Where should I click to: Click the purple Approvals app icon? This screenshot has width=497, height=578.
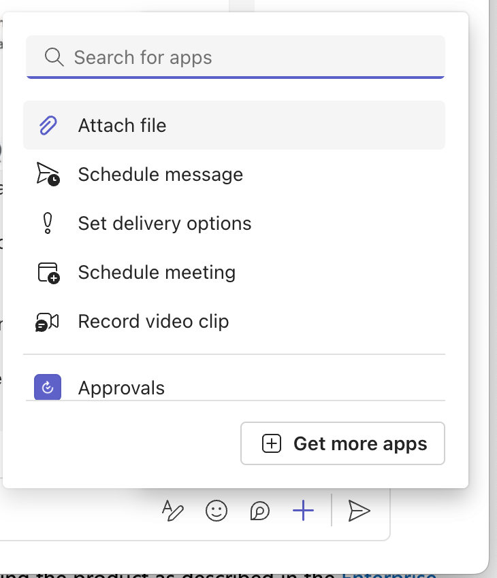[48, 387]
